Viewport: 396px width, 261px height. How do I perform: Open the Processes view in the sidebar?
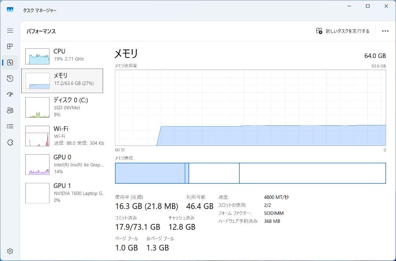pyautogui.click(x=10, y=46)
